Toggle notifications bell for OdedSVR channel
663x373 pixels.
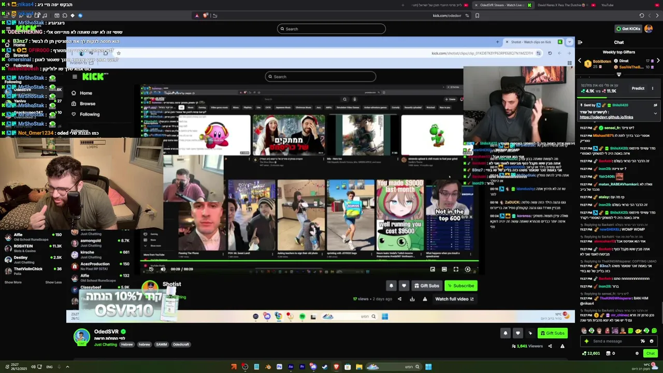coord(506,333)
